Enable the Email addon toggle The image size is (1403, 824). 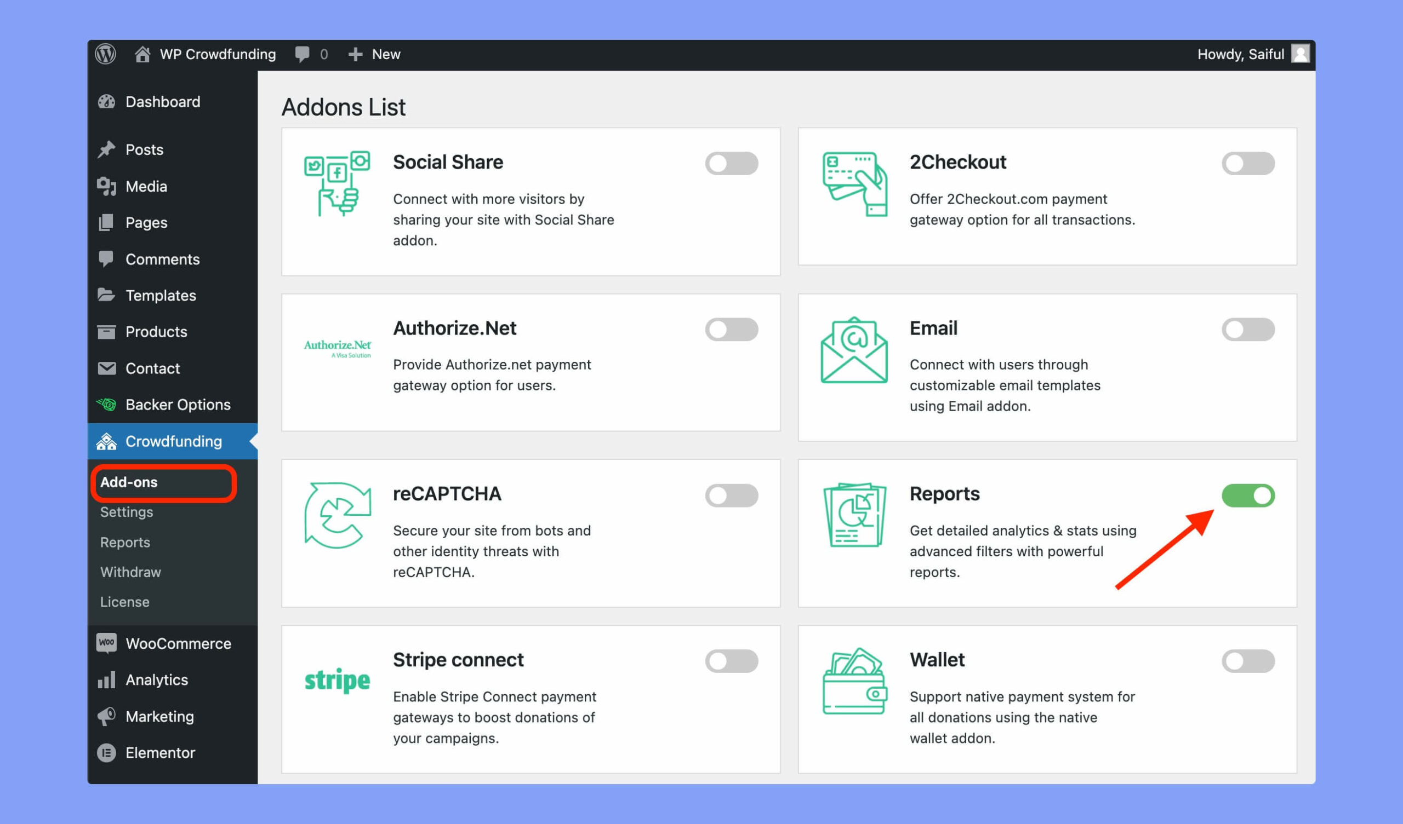click(1247, 329)
